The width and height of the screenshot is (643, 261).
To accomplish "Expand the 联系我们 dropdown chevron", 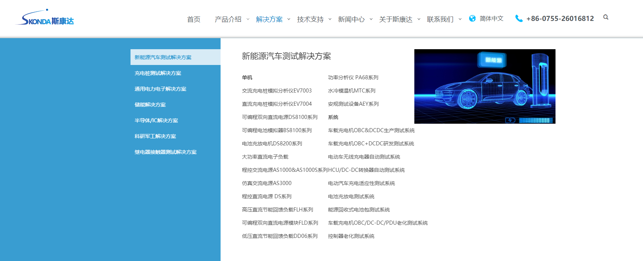I will click(460, 19).
